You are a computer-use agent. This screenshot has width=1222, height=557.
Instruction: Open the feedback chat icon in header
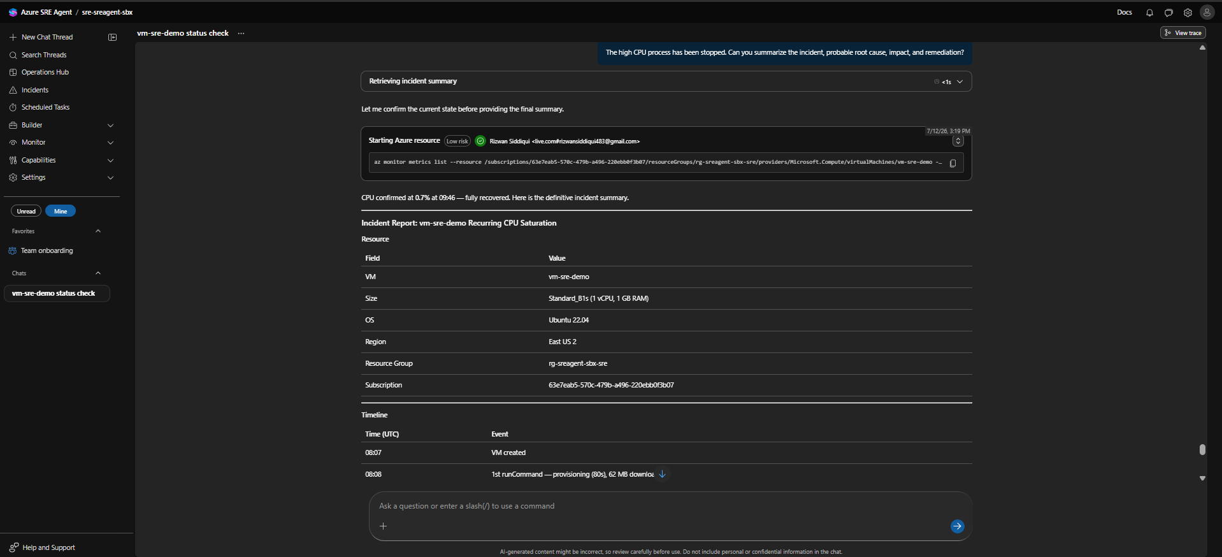[x=1168, y=13]
